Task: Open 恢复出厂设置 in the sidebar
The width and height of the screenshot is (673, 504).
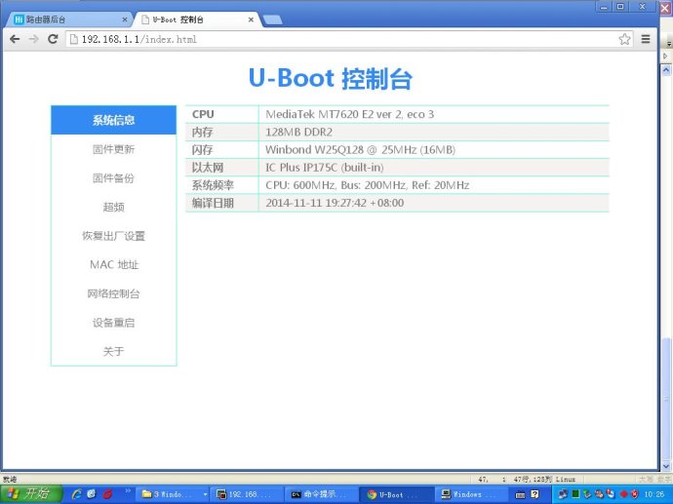Action: pos(114,236)
